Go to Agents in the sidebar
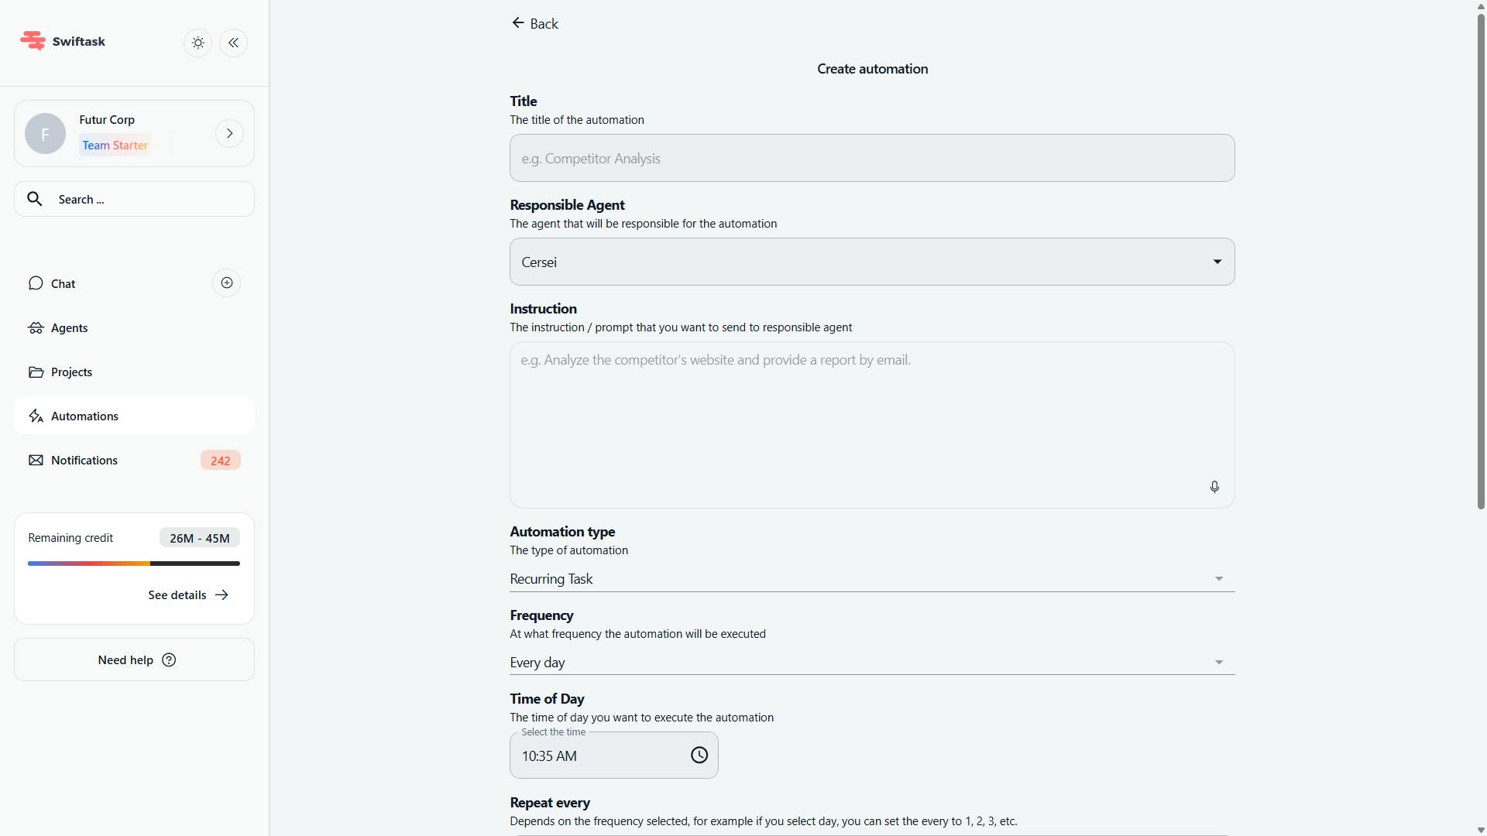This screenshot has width=1487, height=836. [70, 328]
